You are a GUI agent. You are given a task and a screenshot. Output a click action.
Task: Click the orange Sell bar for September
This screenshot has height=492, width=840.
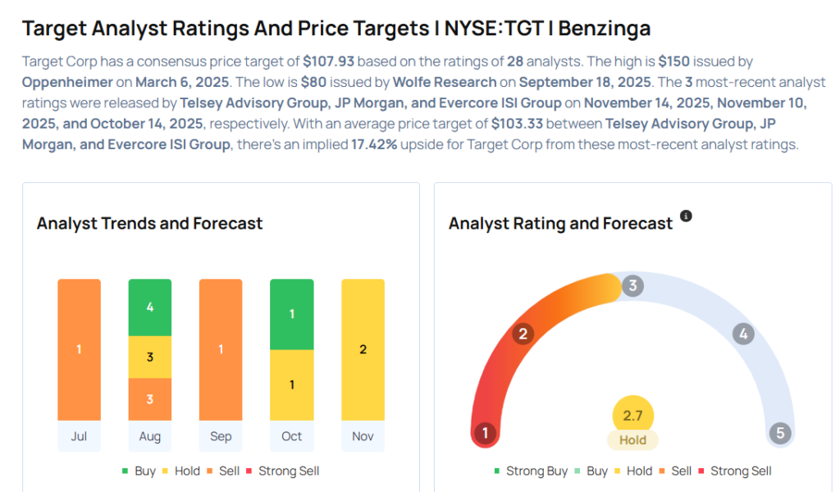pos(221,349)
